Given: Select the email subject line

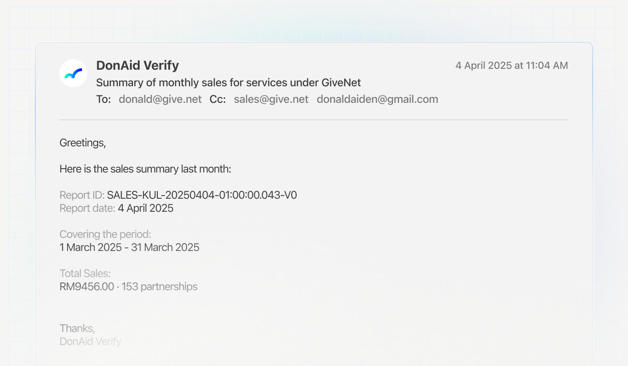Looking at the screenshot, I should tap(228, 82).
